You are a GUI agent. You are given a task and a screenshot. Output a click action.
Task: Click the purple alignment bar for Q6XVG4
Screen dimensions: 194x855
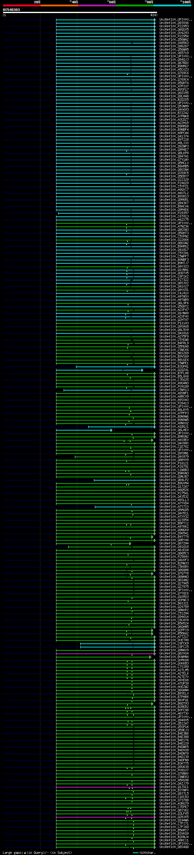point(105,654)
